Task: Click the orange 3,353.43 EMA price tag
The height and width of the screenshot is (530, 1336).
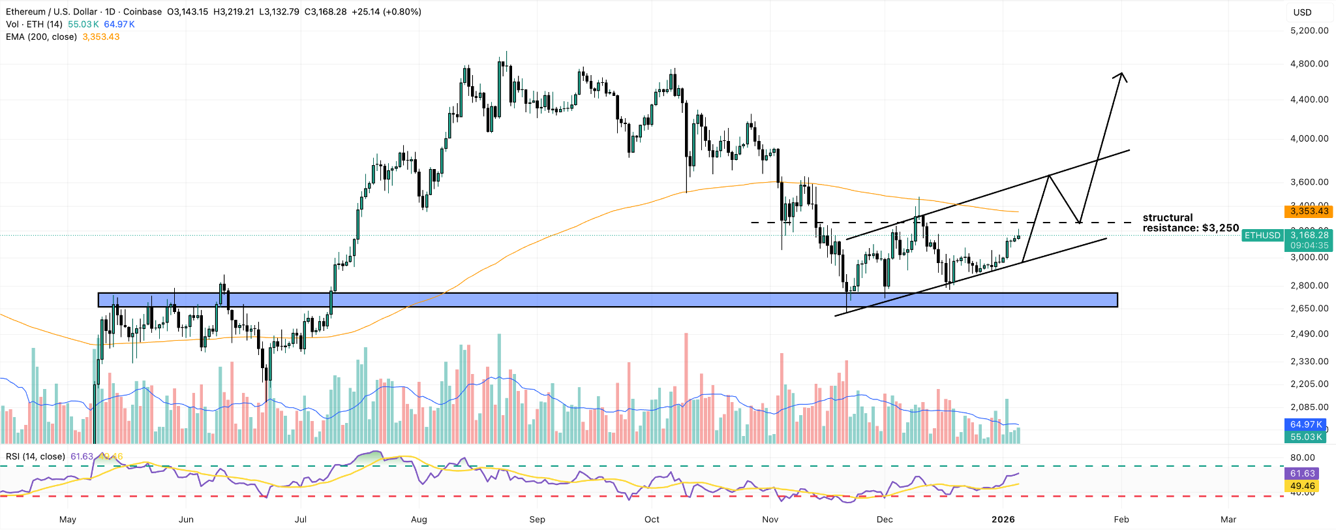Action: [1308, 211]
